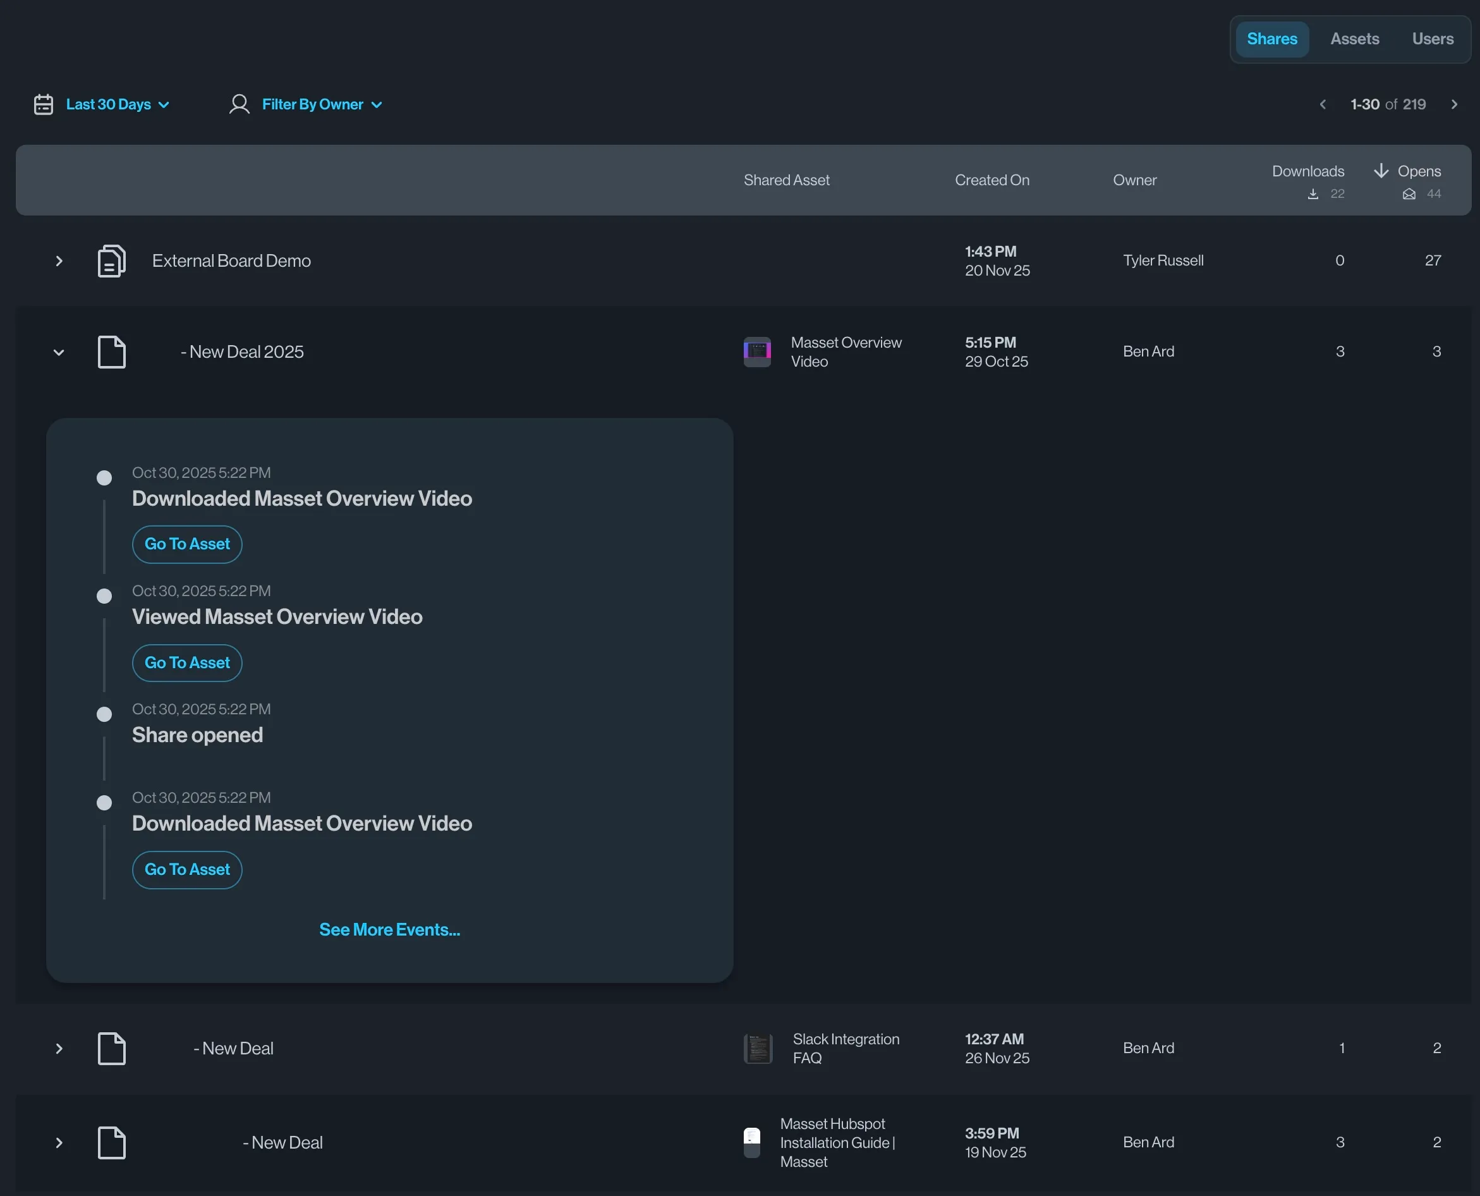Open the Last 30 Days date filter

[x=108, y=104]
